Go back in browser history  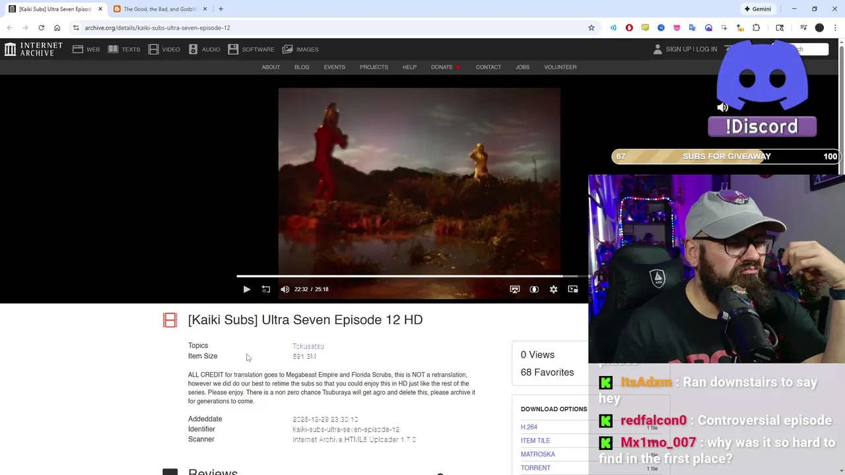[x=10, y=28]
